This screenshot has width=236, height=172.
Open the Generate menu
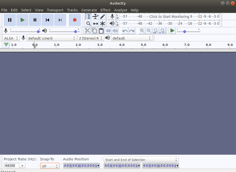point(89,10)
